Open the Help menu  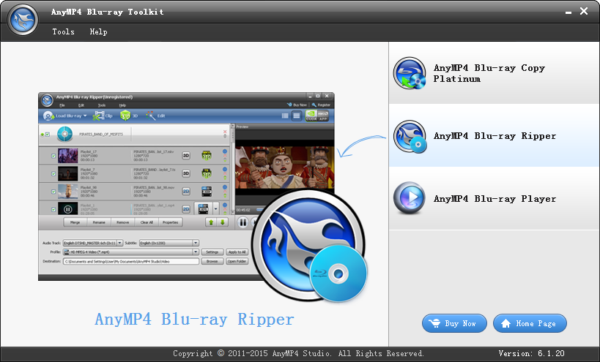98,31
